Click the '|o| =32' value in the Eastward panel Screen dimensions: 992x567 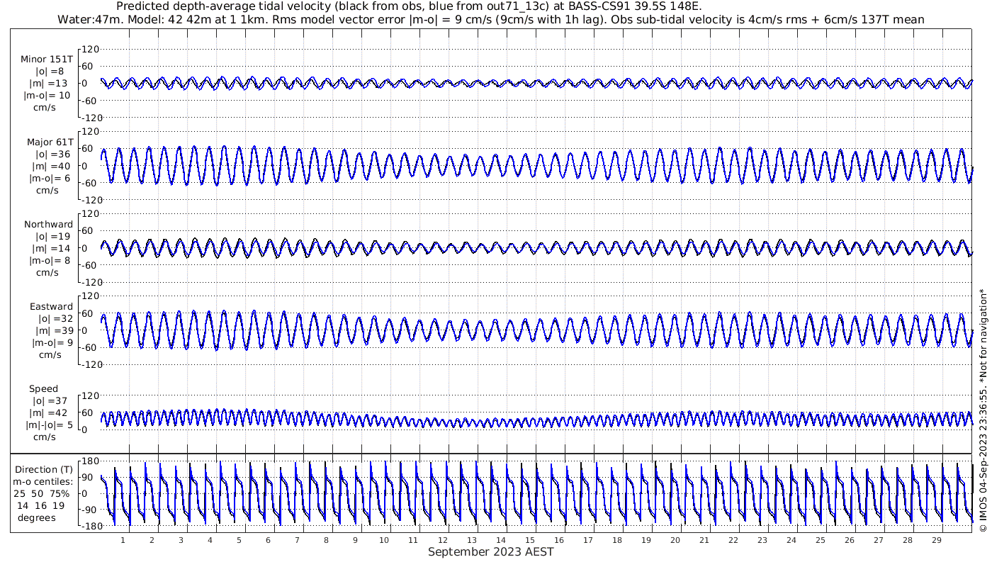[55, 319]
